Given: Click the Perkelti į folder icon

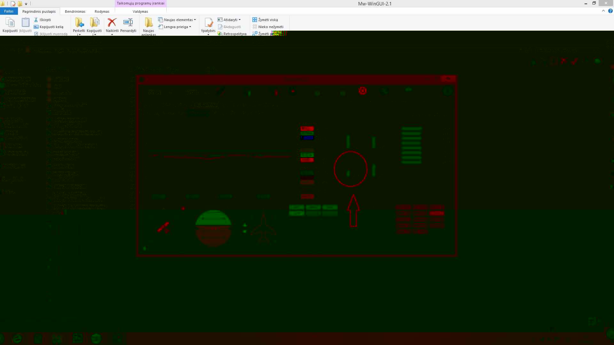Looking at the screenshot, I should [x=79, y=23].
